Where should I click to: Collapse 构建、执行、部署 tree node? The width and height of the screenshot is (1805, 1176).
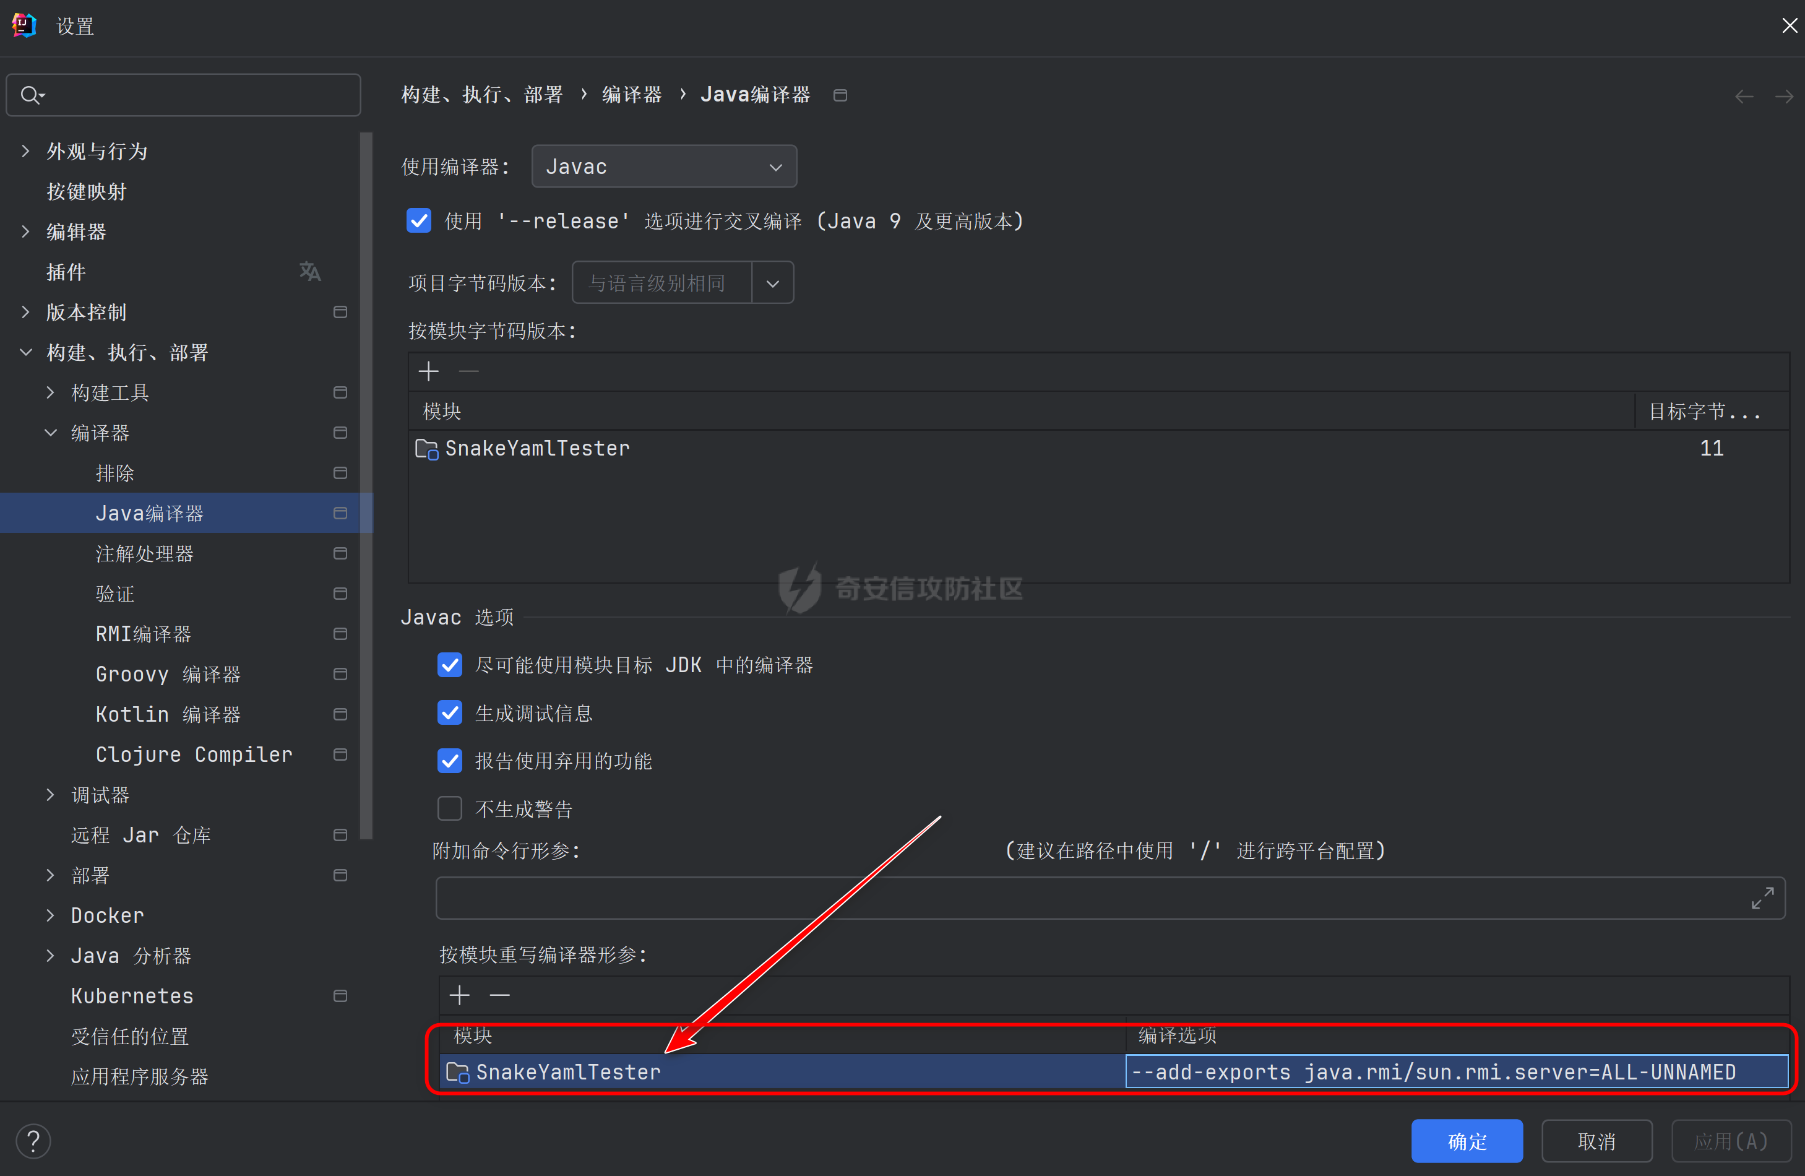click(x=26, y=352)
